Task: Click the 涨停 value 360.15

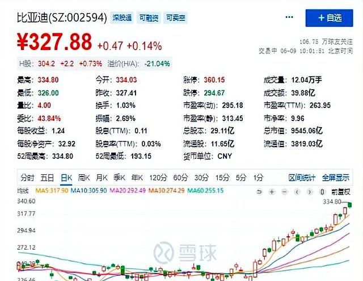Action: [x=214, y=80]
